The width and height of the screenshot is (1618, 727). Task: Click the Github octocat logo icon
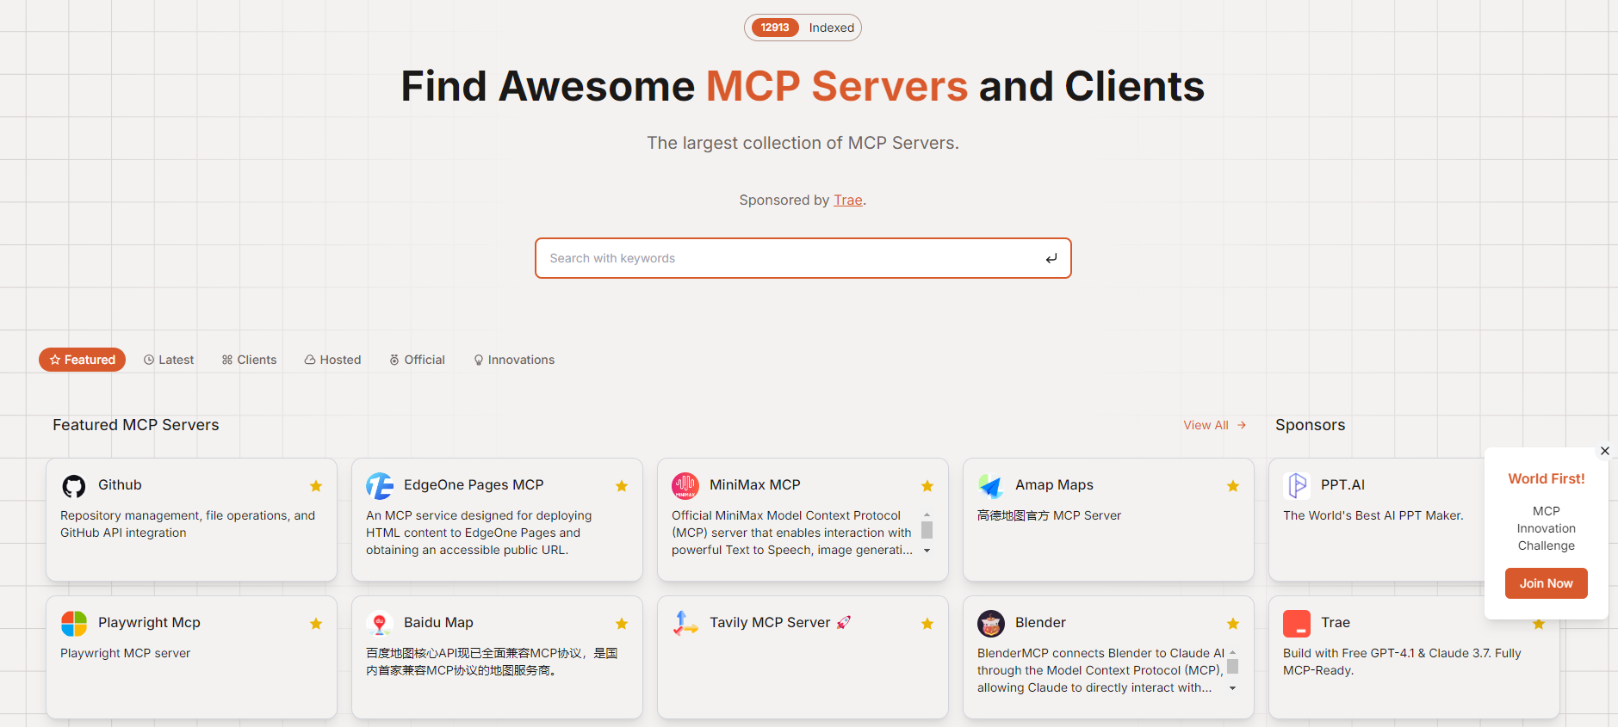point(74,486)
